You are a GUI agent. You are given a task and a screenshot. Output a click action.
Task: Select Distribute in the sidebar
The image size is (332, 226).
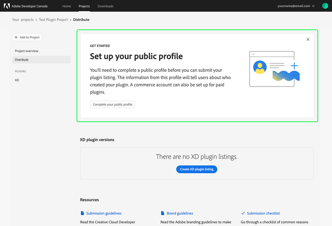pyautogui.click(x=41, y=59)
